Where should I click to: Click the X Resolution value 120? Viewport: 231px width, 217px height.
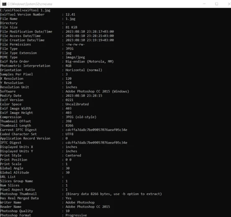coord(69,78)
